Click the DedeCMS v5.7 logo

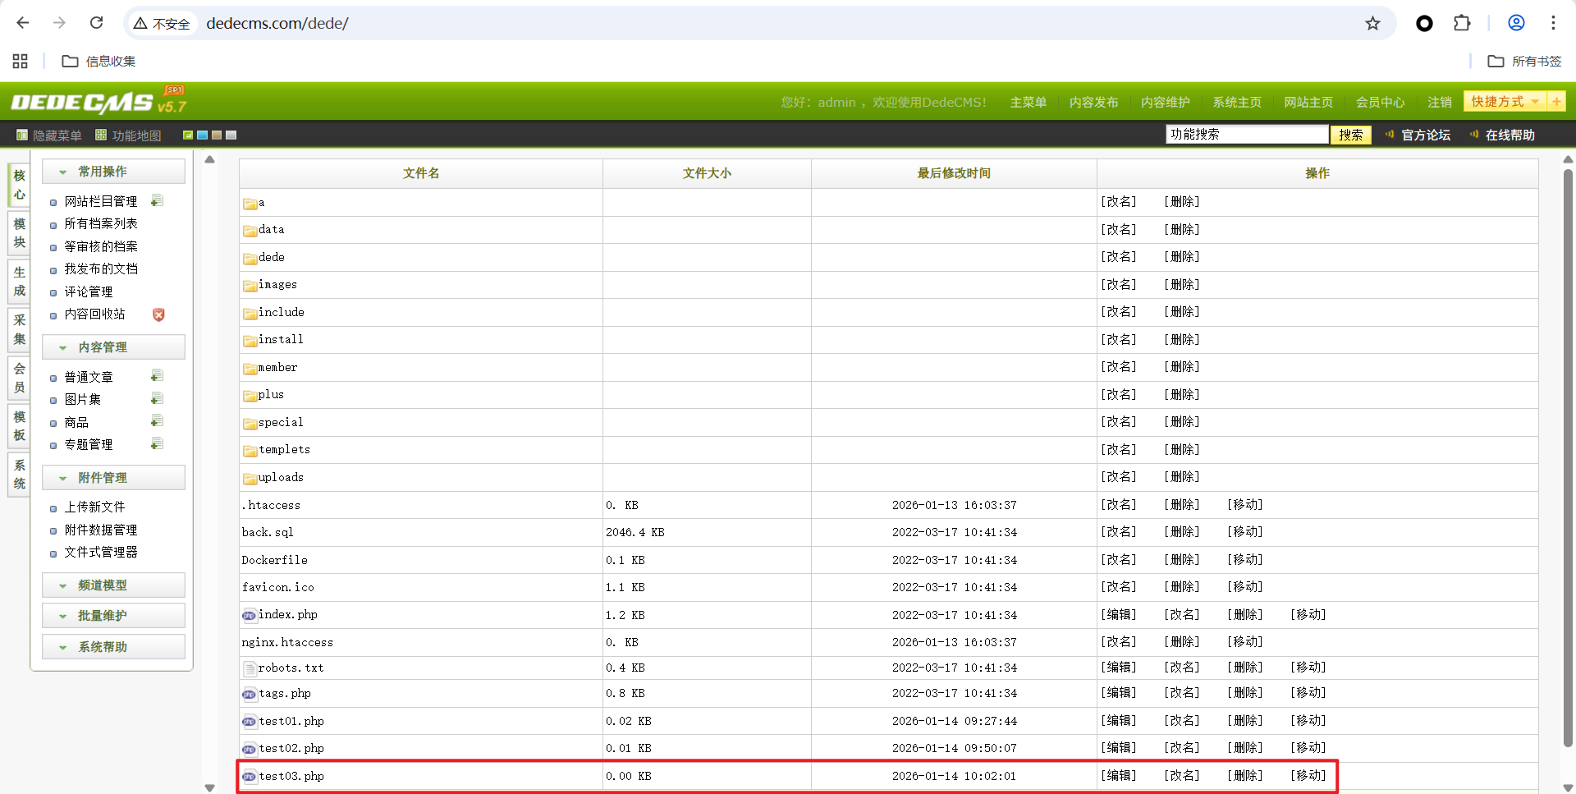(98, 101)
